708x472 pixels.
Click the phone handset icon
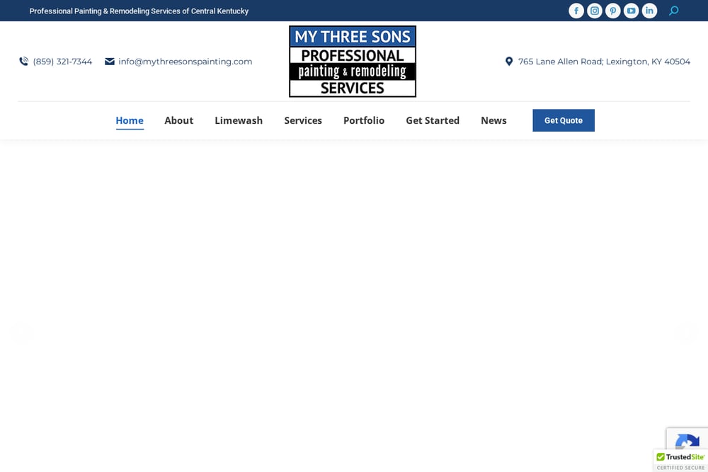pos(24,62)
